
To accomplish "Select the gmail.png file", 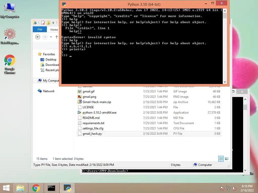I will 149,97.
